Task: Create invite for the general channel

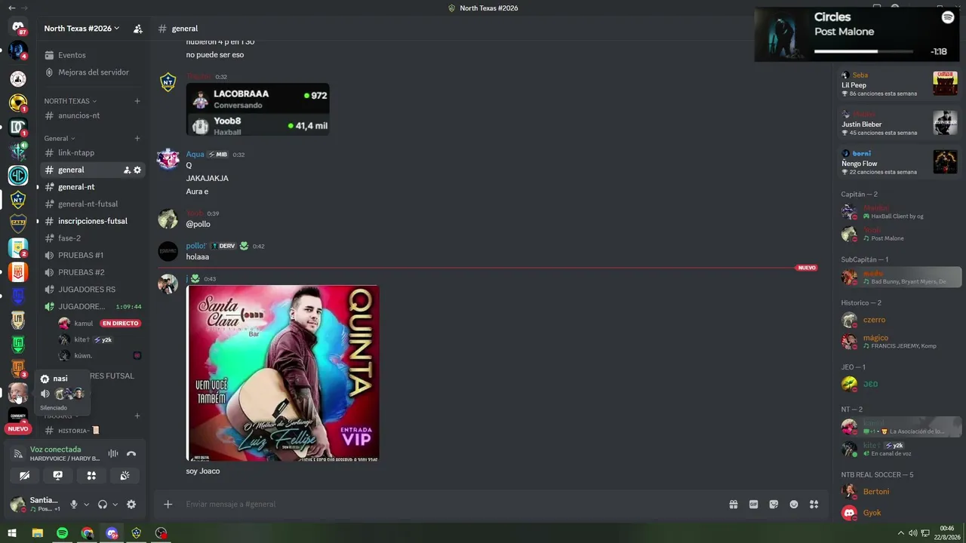Action: 127,170
